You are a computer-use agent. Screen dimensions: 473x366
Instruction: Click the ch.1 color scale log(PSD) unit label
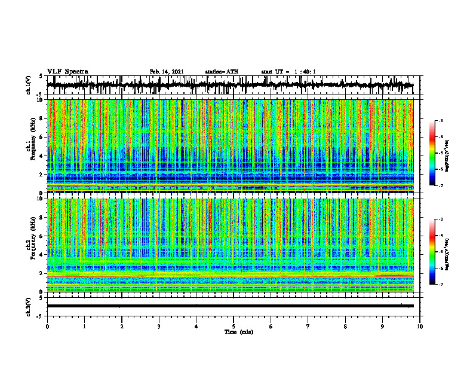pyautogui.click(x=448, y=156)
